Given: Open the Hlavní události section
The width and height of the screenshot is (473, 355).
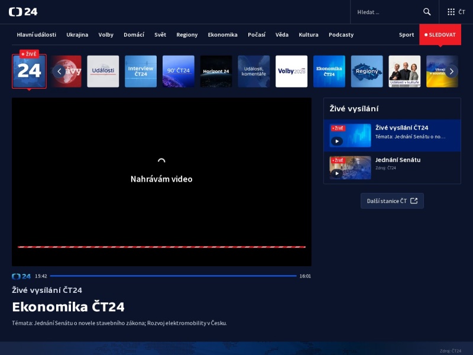Looking at the screenshot, I should coord(37,35).
